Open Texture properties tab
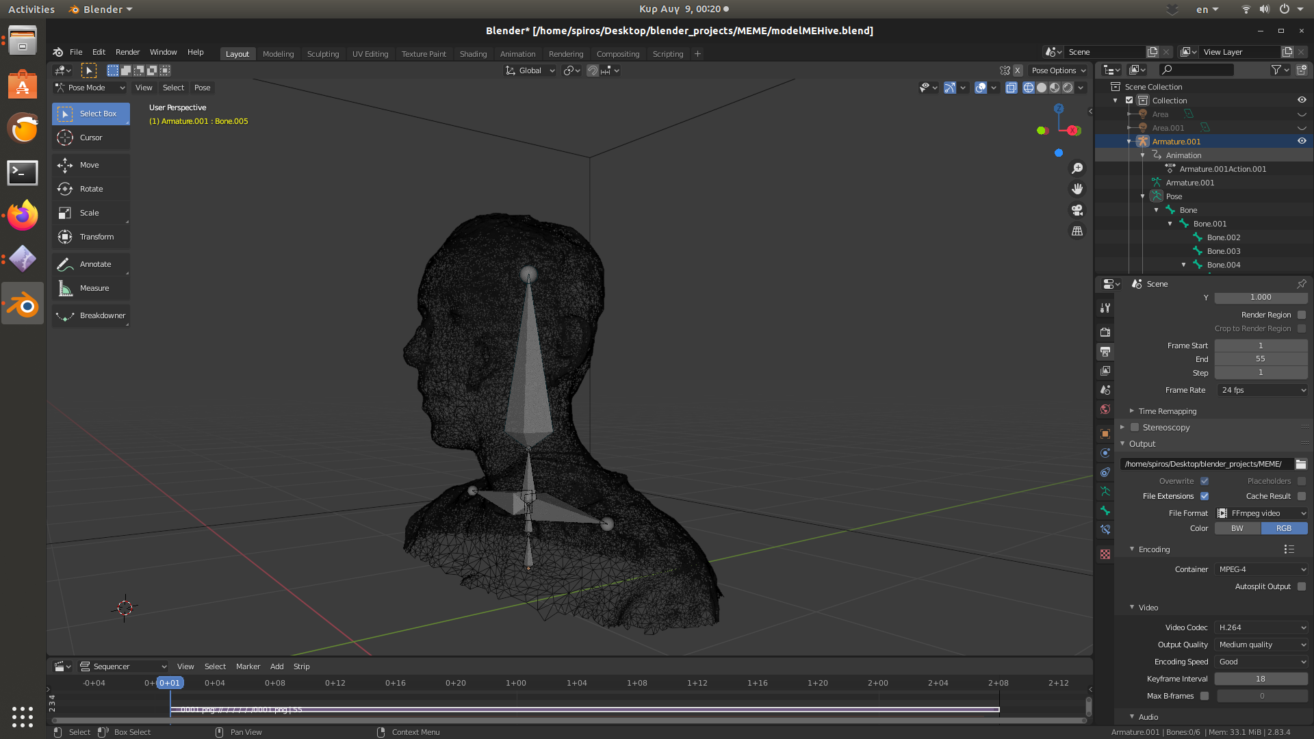The height and width of the screenshot is (739, 1314). (1105, 554)
